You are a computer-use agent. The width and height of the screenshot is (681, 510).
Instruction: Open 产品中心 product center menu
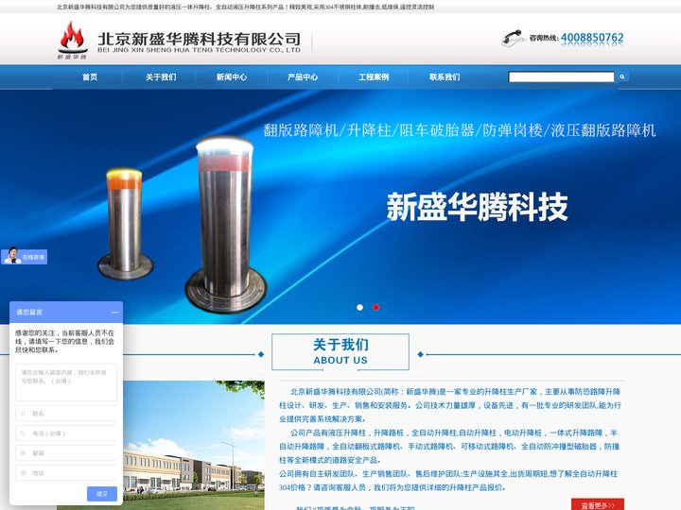pyautogui.click(x=303, y=77)
